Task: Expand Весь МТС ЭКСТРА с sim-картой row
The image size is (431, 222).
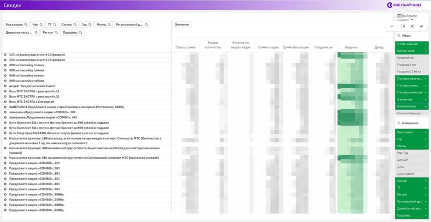Action: pos(5,102)
